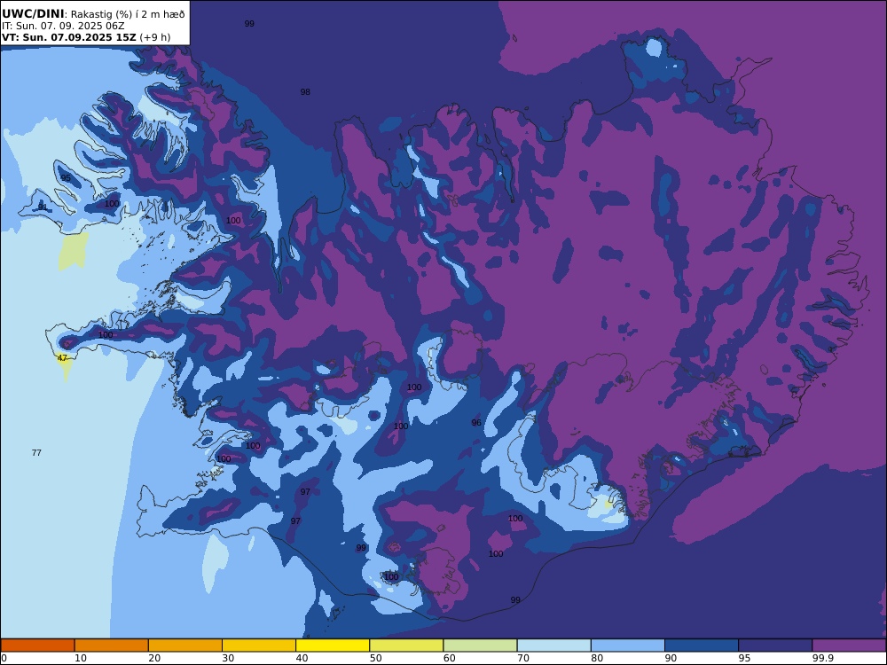Click the 50–60 pale yellow legend swatch

[406, 645]
